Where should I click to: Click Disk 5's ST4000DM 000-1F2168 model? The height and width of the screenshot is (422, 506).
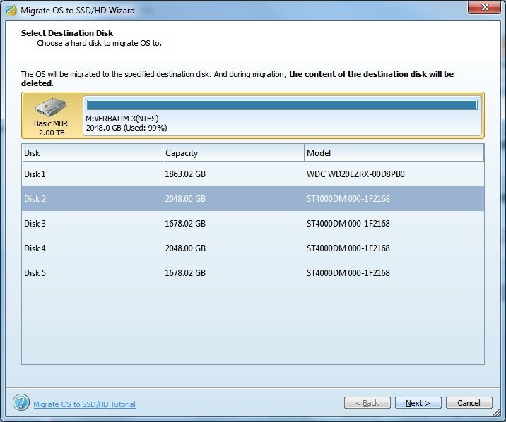pyautogui.click(x=348, y=273)
